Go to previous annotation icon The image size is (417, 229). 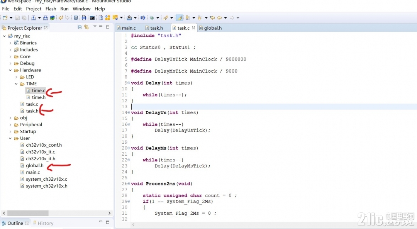pos(200,18)
